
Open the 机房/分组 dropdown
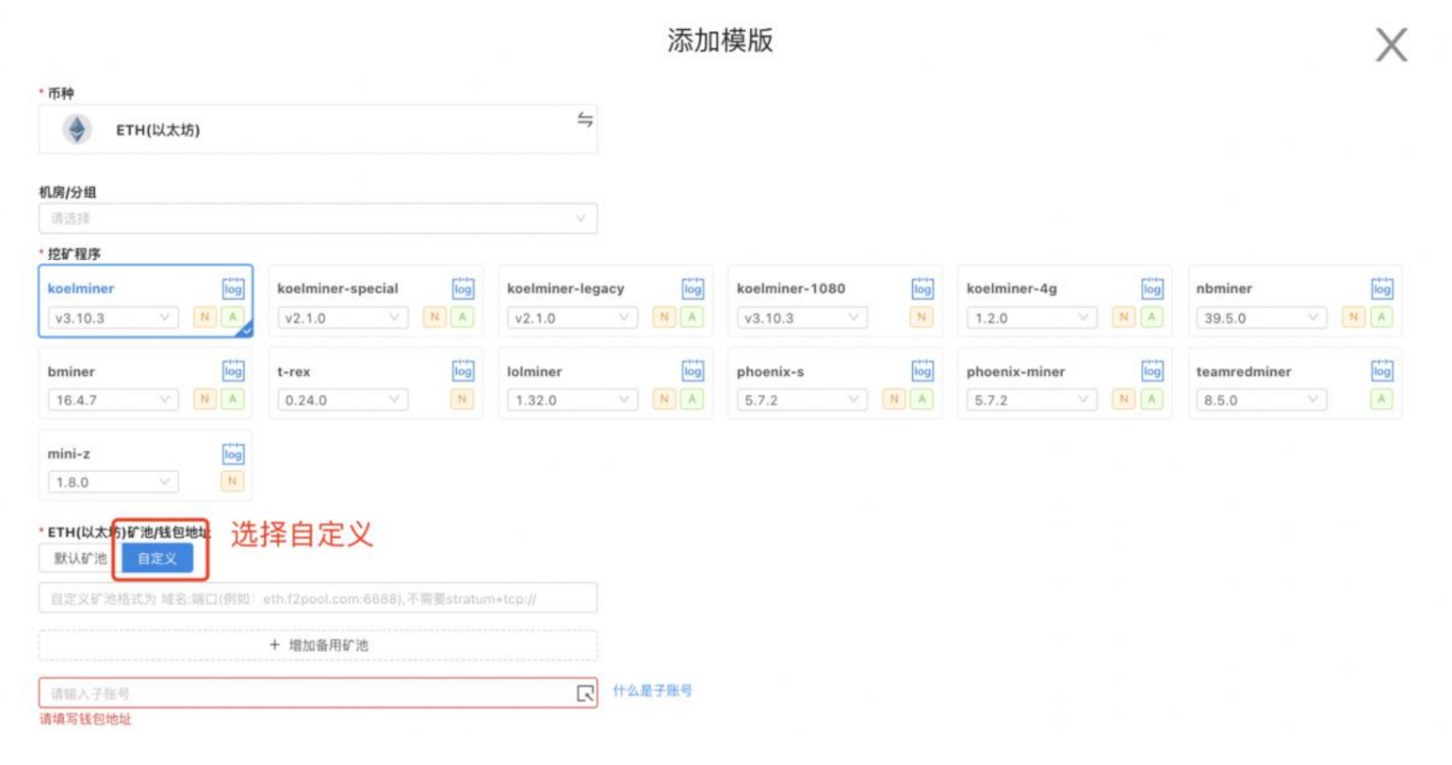(x=318, y=219)
